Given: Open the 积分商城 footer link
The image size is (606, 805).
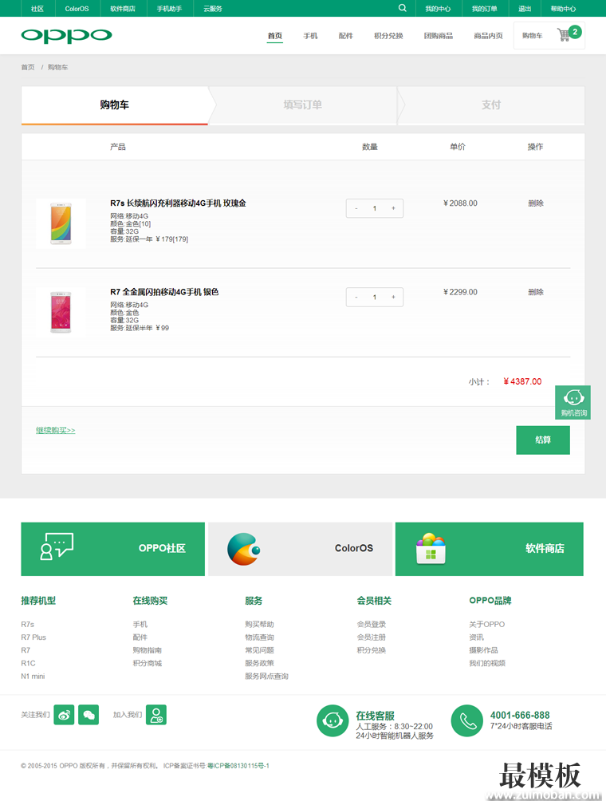Looking at the screenshot, I should [x=148, y=663].
